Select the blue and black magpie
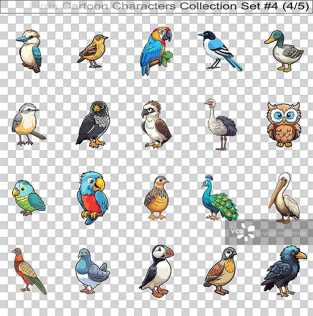313x316 pixels. coord(219,51)
